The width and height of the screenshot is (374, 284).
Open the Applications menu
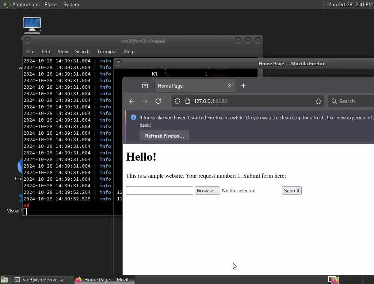point(26,4)
